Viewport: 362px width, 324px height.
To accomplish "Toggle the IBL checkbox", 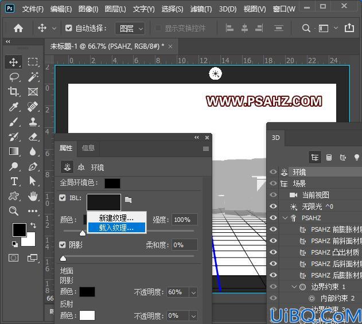I will click(63, 198).
